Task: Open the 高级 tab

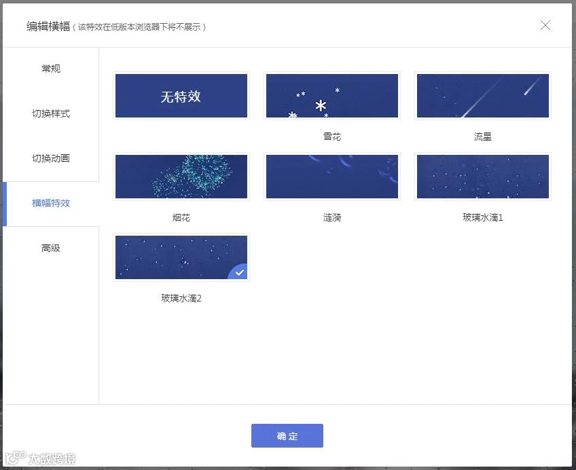Action: point(51,248)
